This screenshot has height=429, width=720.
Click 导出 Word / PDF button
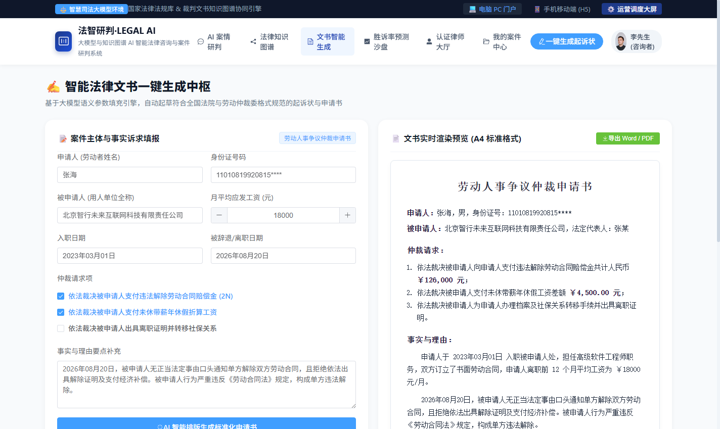click(x=627, y=138)
